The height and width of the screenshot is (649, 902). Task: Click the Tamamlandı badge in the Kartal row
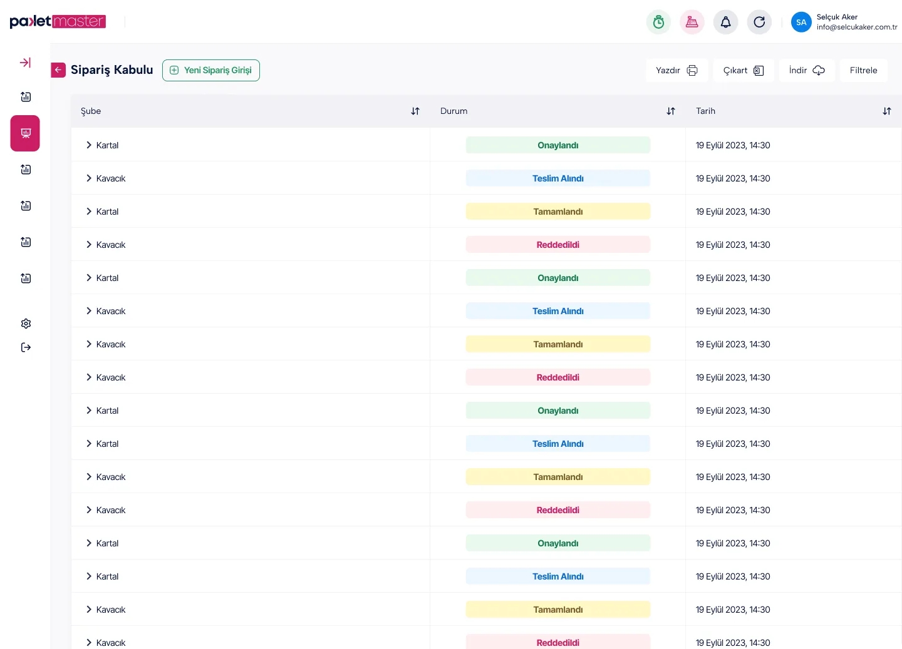558,212
